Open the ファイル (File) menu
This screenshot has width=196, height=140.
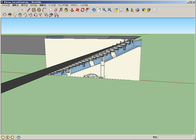pyautogui.click(x=6, y=5)
